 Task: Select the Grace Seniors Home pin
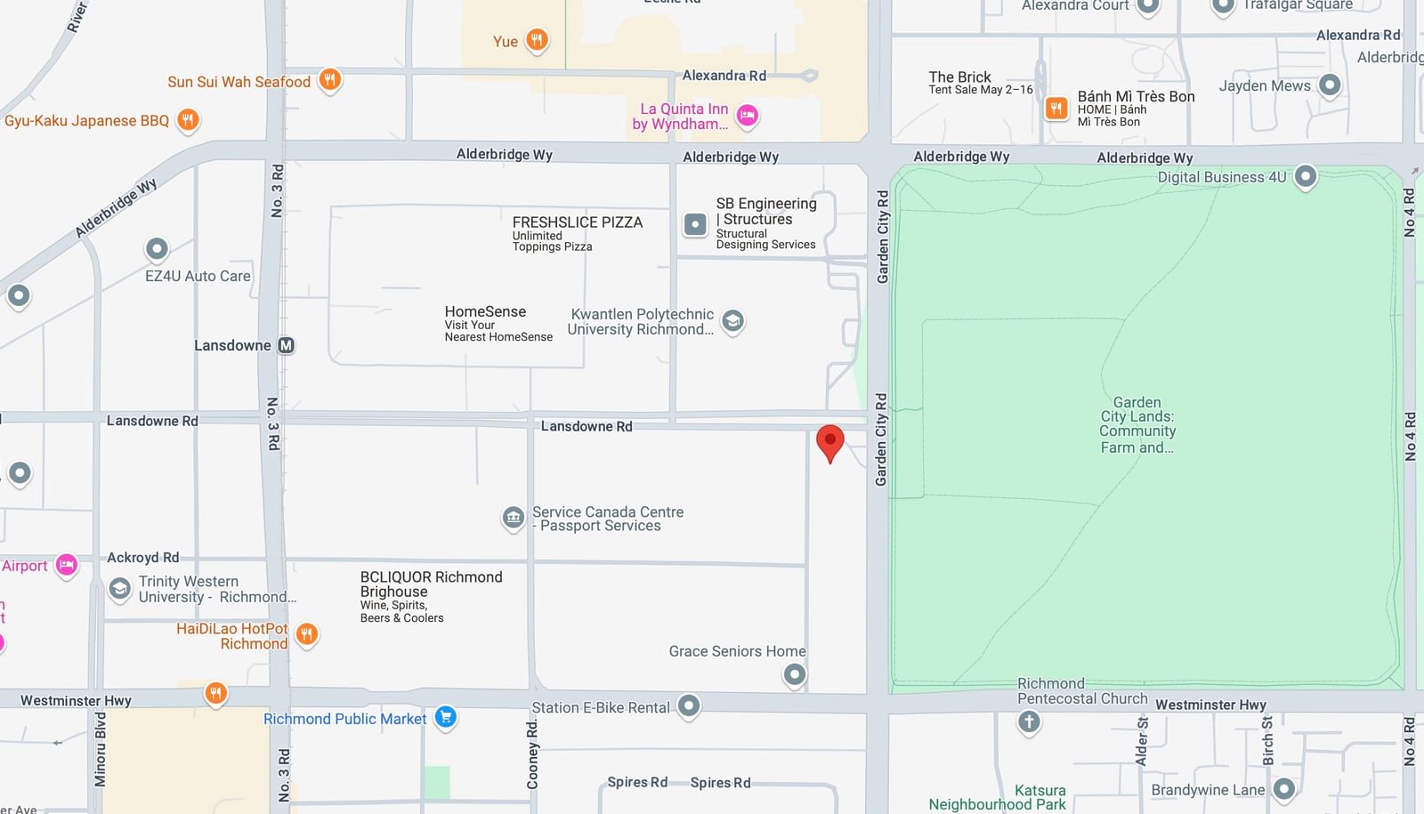pos(795,675)
